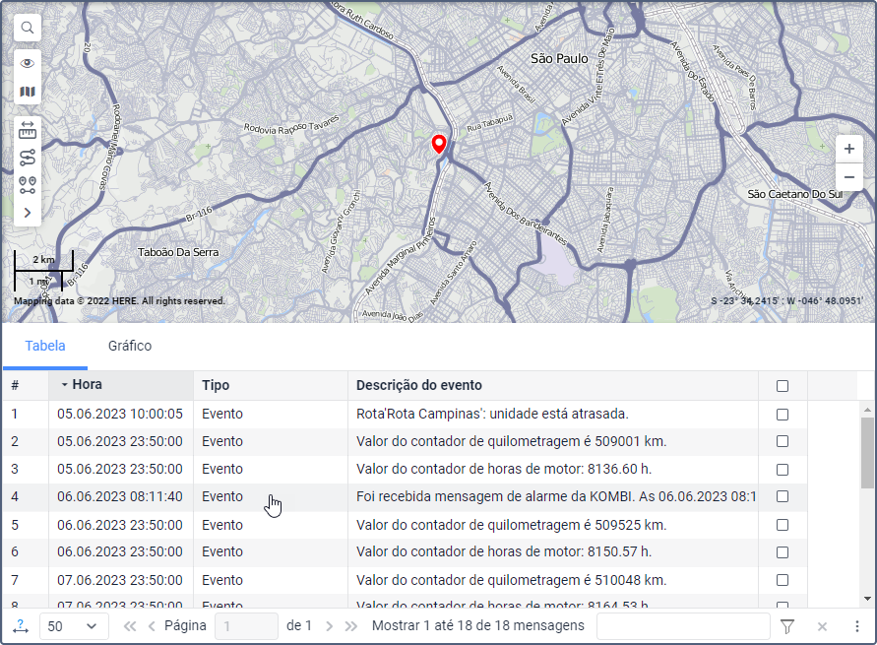Zoom in on the map
Viewport: 877px width, 645px height.
click(849, 149)
